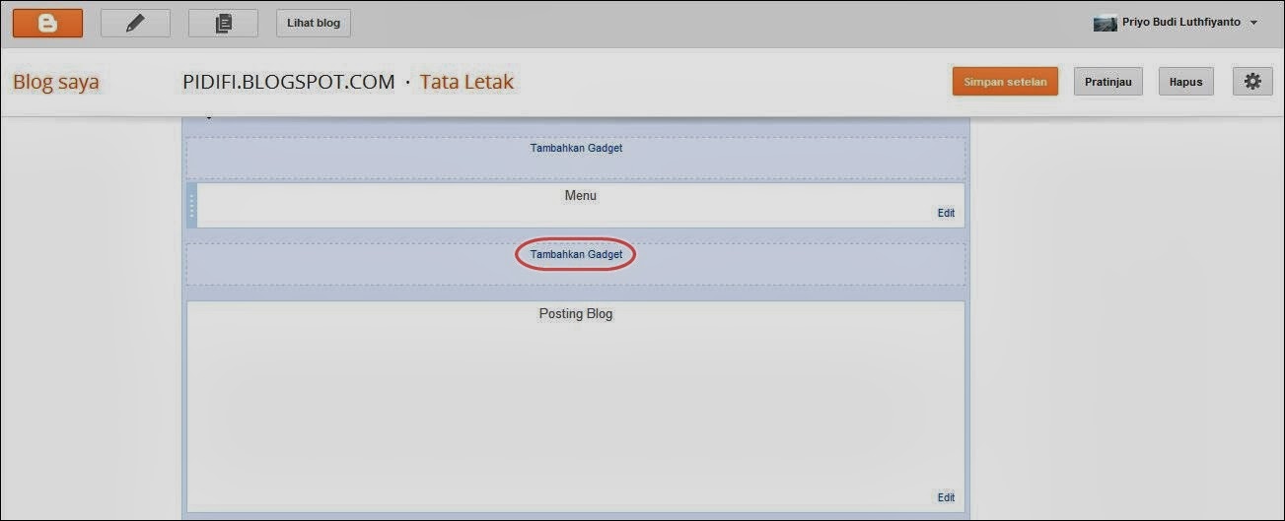The width and height of the screenshot is (1285, 521).
Task: Click the orange Blogger logo button
Action: pyautogui.click(x=47, y=23)
